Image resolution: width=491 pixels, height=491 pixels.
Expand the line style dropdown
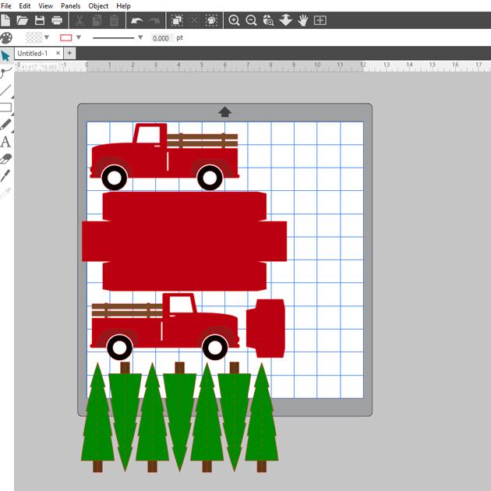tap(140, 37)
